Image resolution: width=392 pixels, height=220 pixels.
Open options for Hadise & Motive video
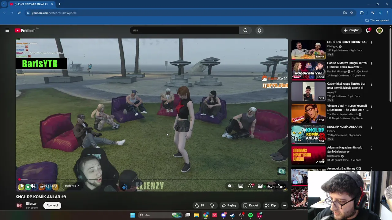[372, 64]
